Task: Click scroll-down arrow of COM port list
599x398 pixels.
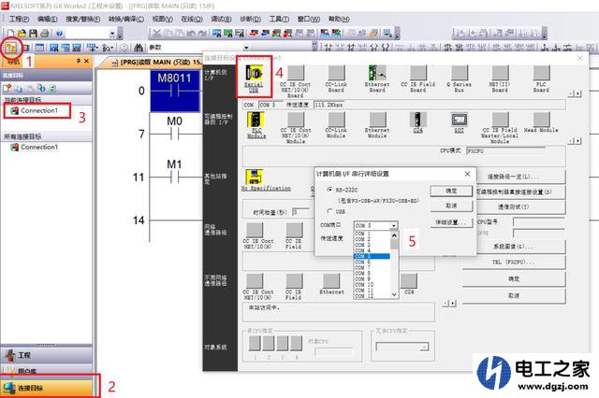Action: [394, 294]
